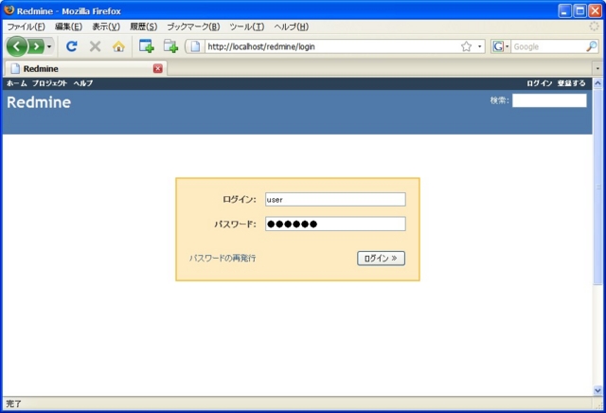The image size is (606, 413).
Task: Click the Firefox icon in the title bar
Action: tap(9, 10)
